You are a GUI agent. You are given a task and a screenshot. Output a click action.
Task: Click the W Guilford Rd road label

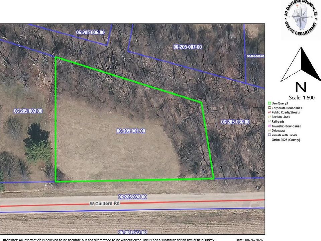(105, 204)
